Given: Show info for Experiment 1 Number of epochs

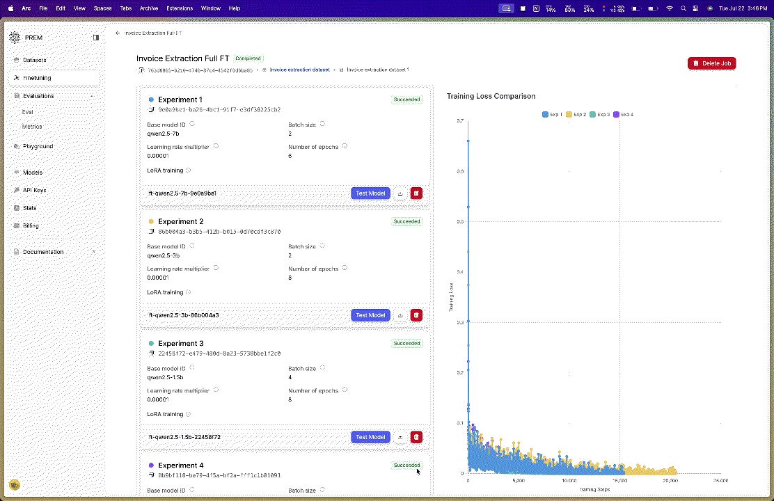Looking at the screenshot, I should [345, 146].
